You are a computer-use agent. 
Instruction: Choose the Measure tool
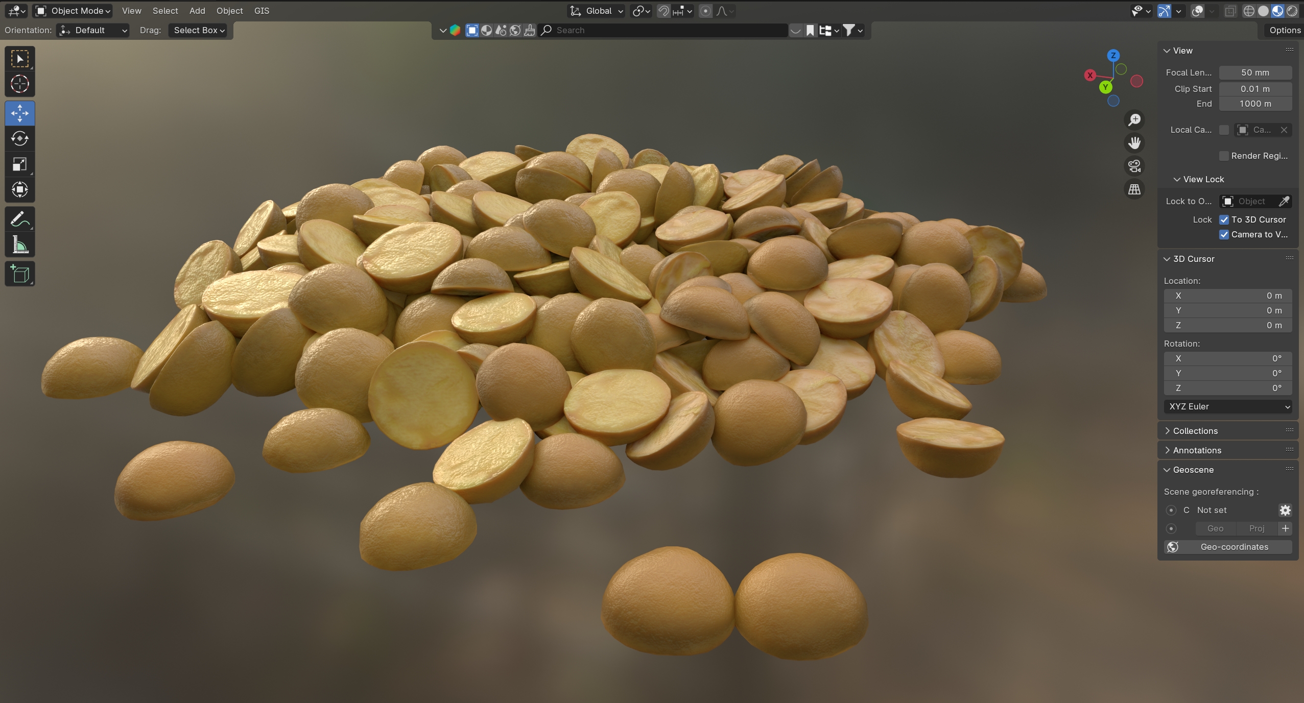[20, 246]
